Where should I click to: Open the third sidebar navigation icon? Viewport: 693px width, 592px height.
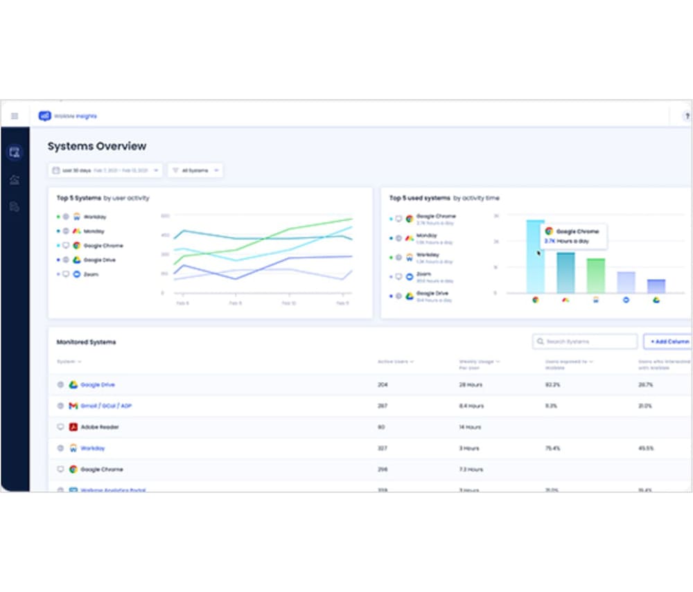click(15, 206)
